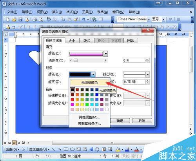Run the Spelling and Grammar check icon

[x=49, y=20]
